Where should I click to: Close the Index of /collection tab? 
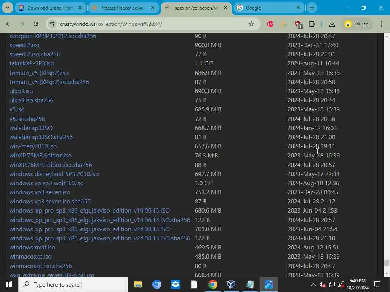click(225, 8)
